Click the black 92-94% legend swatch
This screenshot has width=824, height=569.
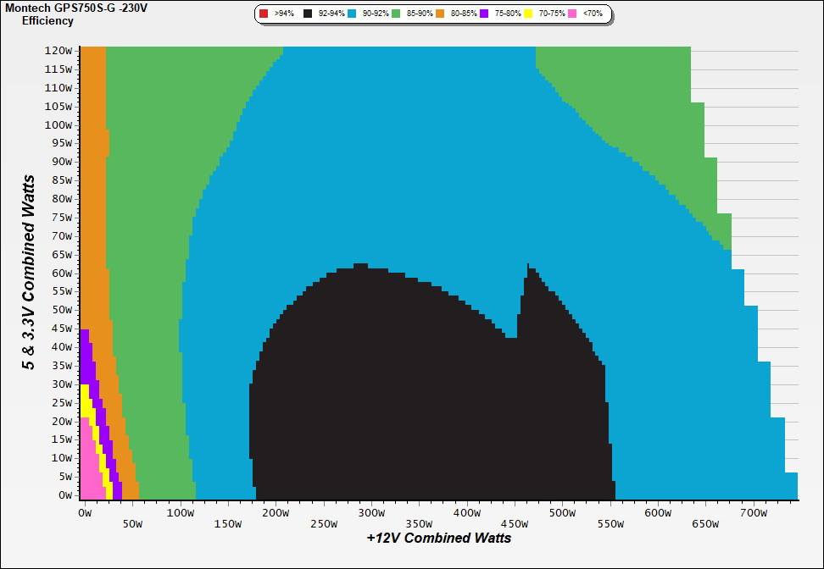[308, 14]
